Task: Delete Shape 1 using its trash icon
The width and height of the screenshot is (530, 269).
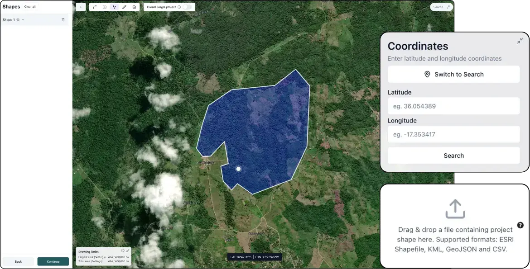Action: pos(63,19)
